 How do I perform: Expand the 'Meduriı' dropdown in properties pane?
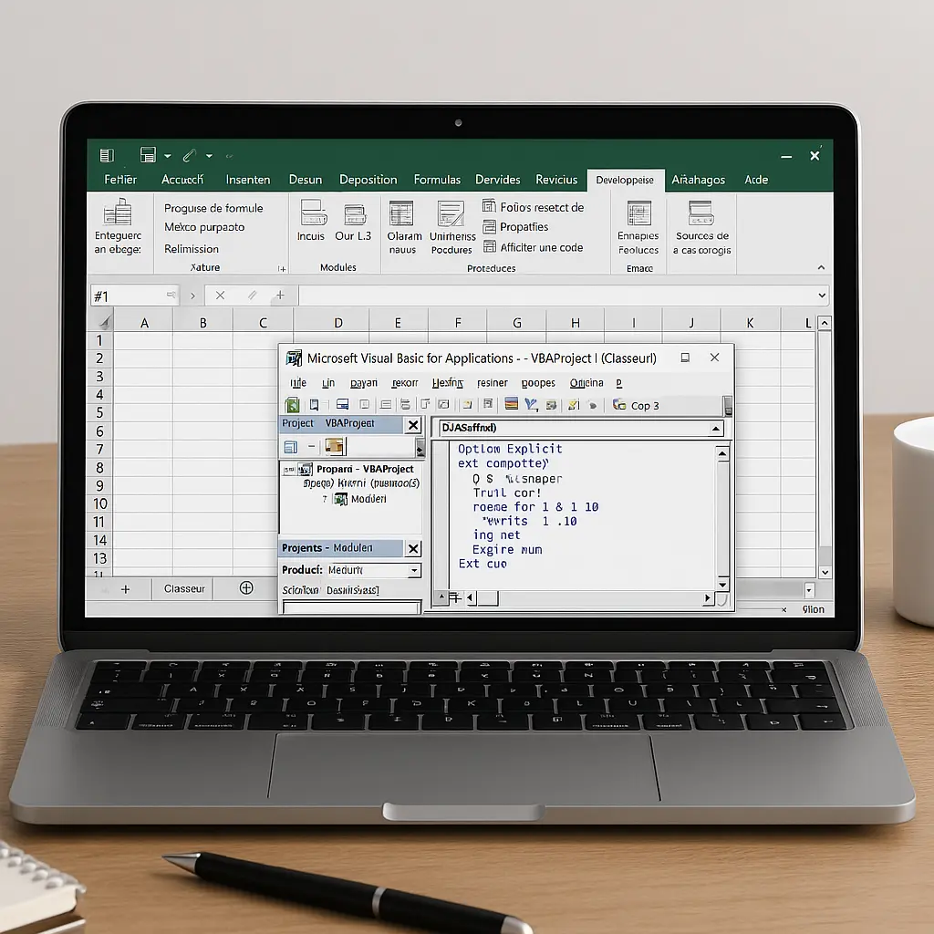[x=414, y=571]
